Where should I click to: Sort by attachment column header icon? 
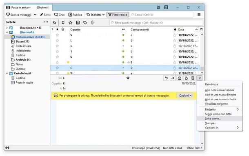pos(63,29)
